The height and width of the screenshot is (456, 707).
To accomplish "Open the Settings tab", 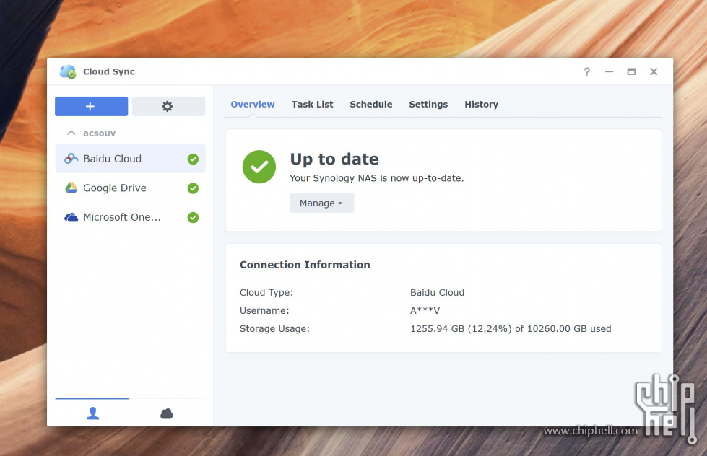I will tap(428, 104).
